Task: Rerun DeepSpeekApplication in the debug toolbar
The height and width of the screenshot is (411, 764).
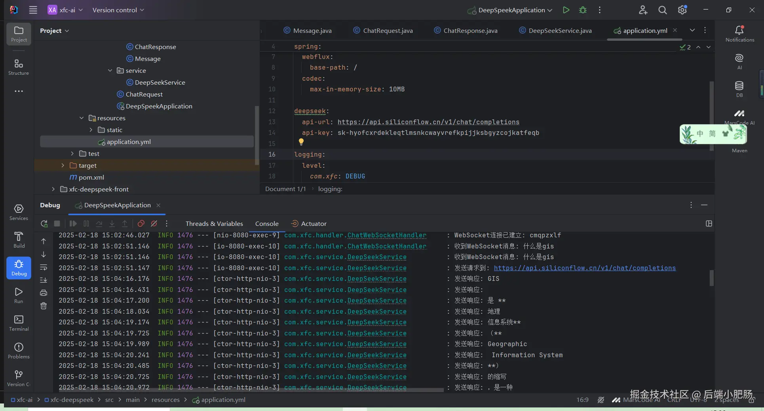Action: pos(44,224)
